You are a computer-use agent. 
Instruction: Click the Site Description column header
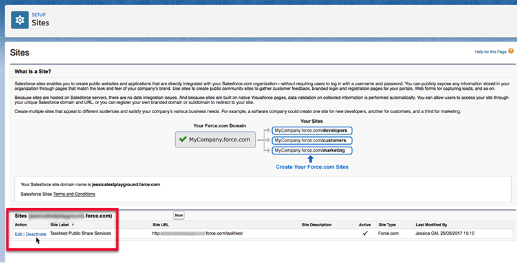316,225
